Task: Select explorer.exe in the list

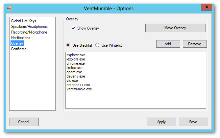Action: coord(76,55)
